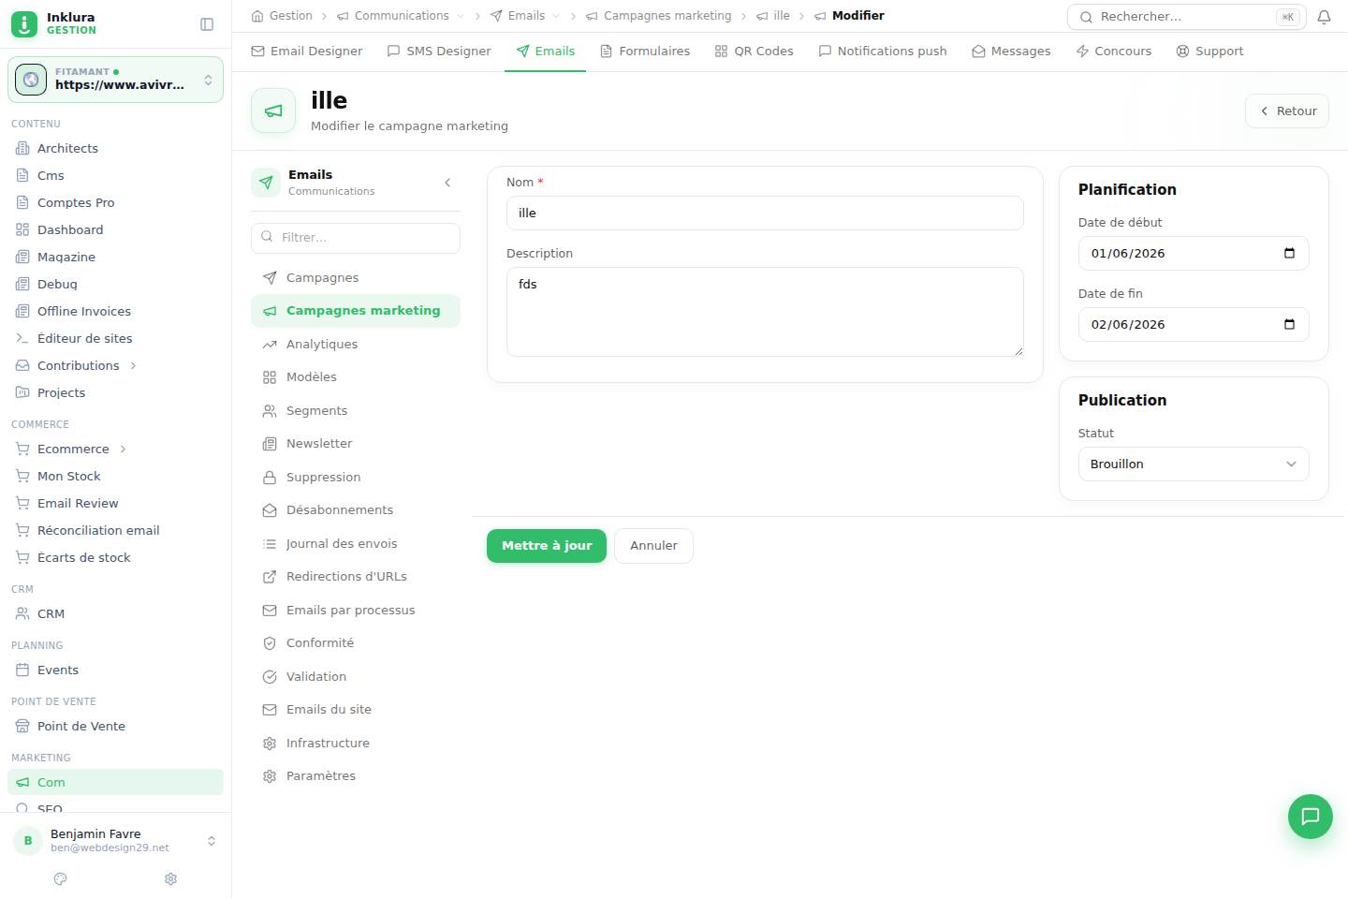Click the Mettre à jour button
This screenshot has width=1348, height=899.
(547, 545)
